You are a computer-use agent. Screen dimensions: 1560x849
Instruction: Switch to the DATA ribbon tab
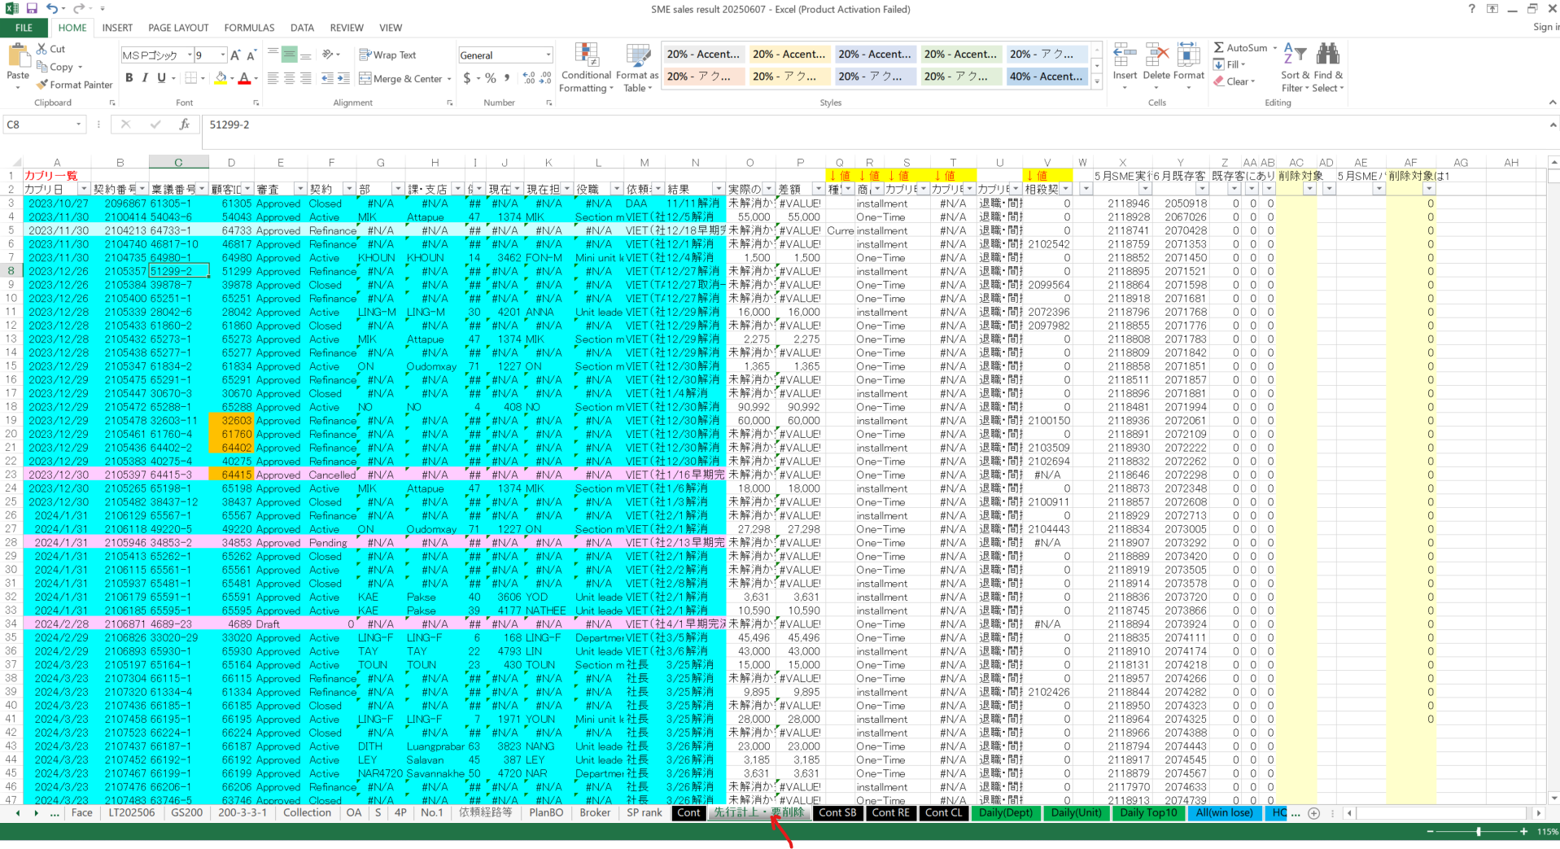302,28
